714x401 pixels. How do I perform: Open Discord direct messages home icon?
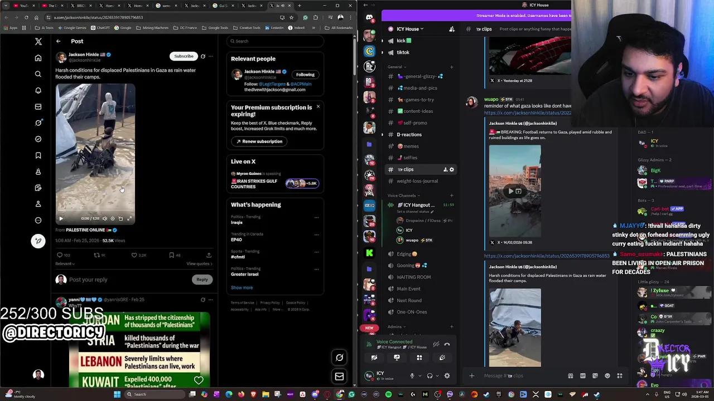click(x=369, y=17)
